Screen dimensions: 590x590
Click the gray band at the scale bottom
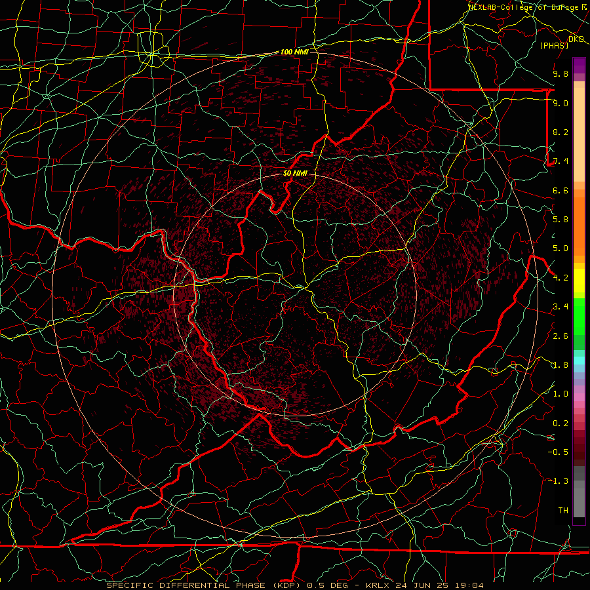click(x=579, y=499)
